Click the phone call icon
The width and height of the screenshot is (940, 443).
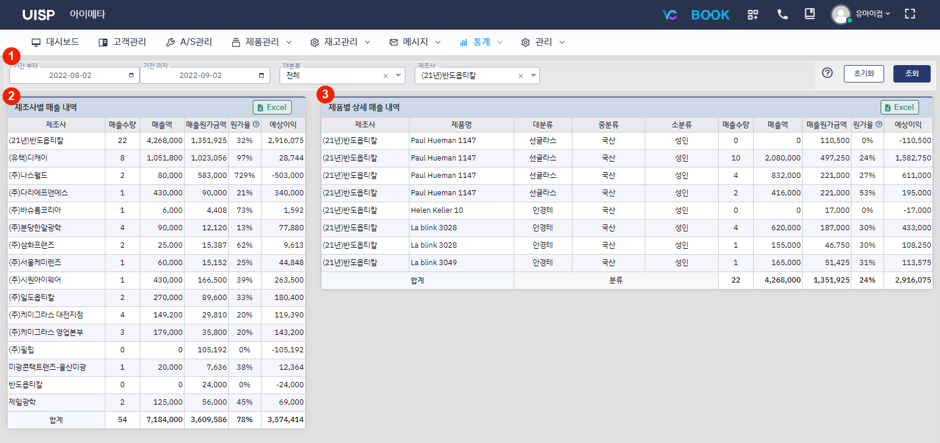click(x=782, y=15)
